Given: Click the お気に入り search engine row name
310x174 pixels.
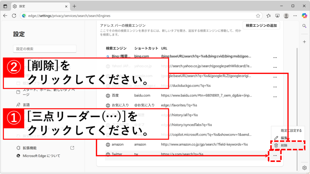Looking at the screenshot, I should click(120, 105).
